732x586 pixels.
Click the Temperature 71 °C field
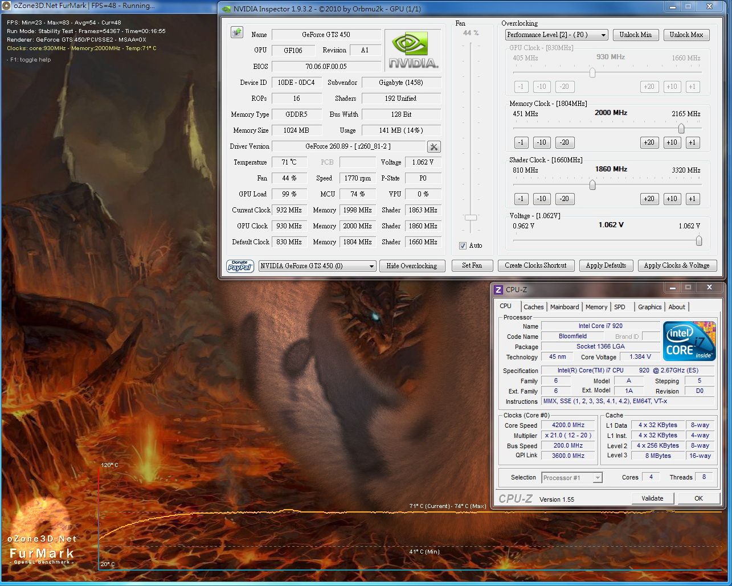tap(289, 162)
